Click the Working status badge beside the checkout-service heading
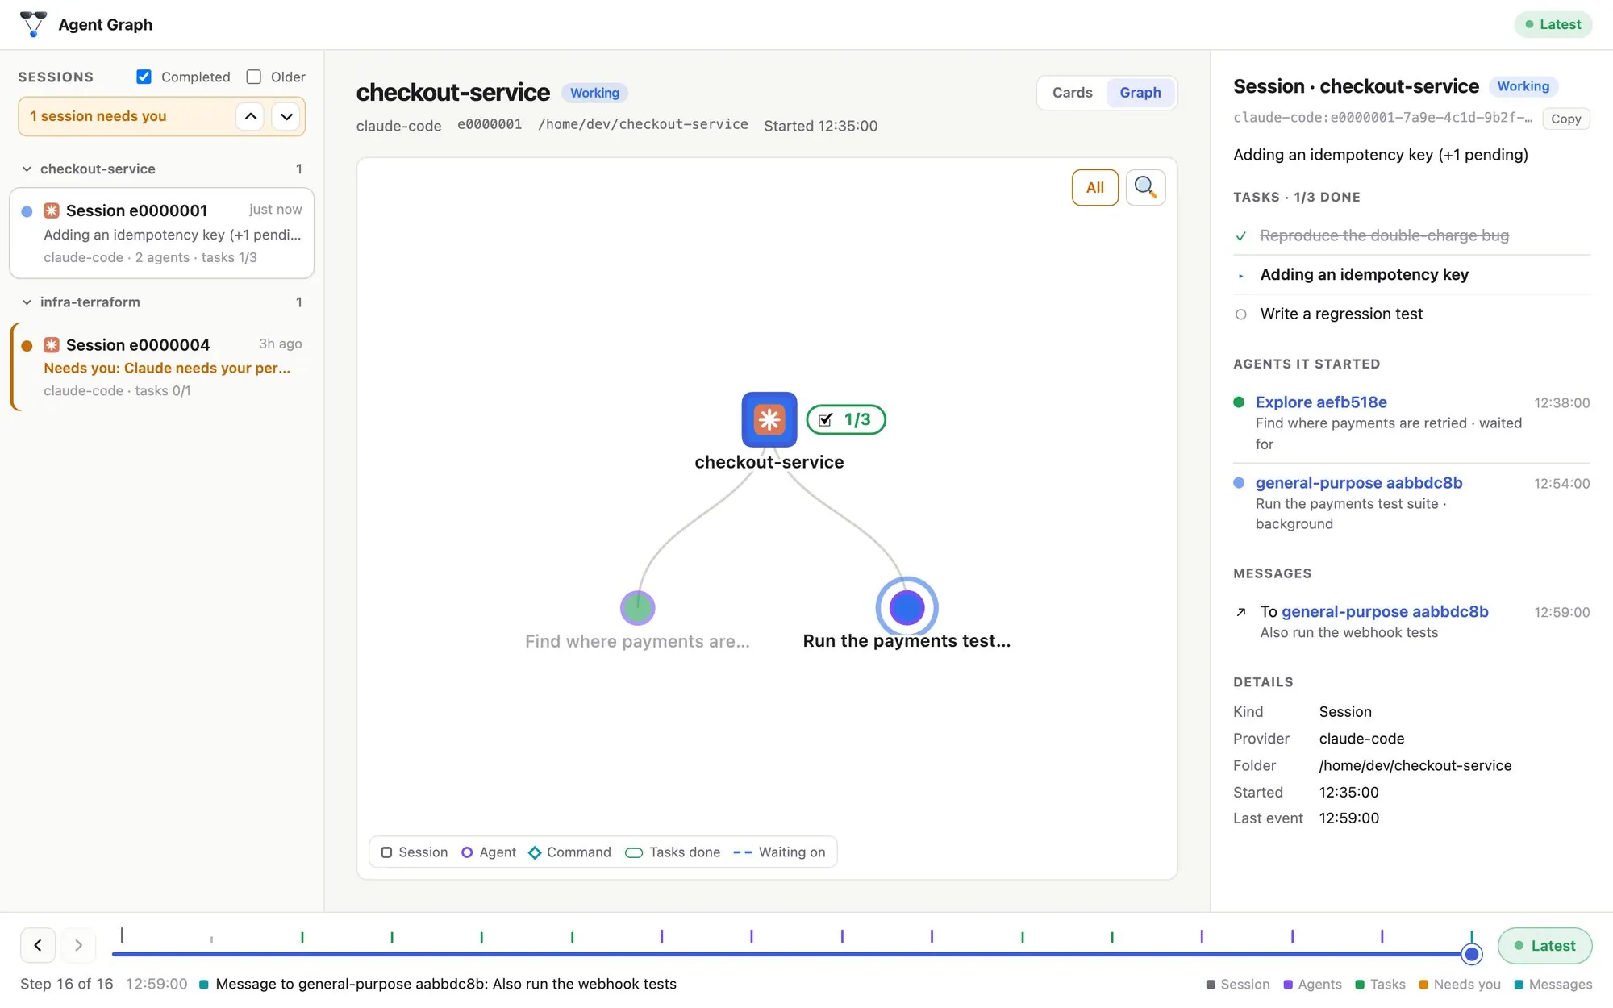 (x=594, y=93)
